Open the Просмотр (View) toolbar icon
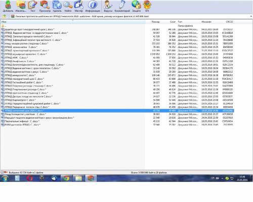This screenshot has height=202, width=253. click(x=45, y=6)
